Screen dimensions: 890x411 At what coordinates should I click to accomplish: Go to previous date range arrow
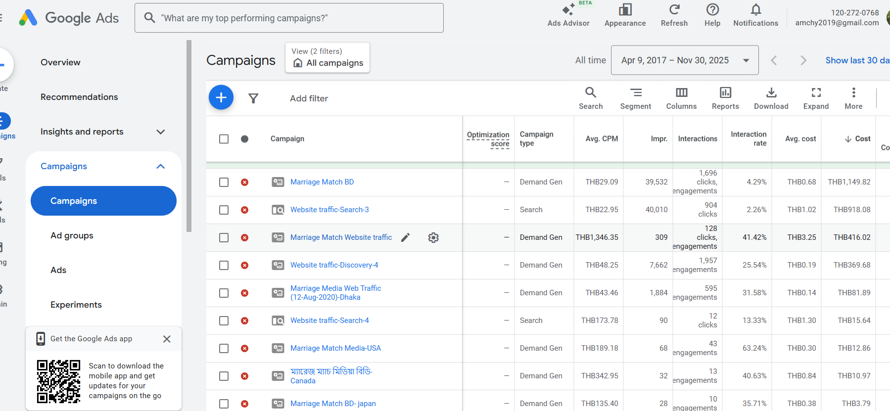(x=774, y=60)
